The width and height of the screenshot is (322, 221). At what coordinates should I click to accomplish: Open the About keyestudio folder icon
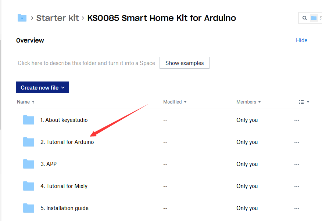coord(29,120)
